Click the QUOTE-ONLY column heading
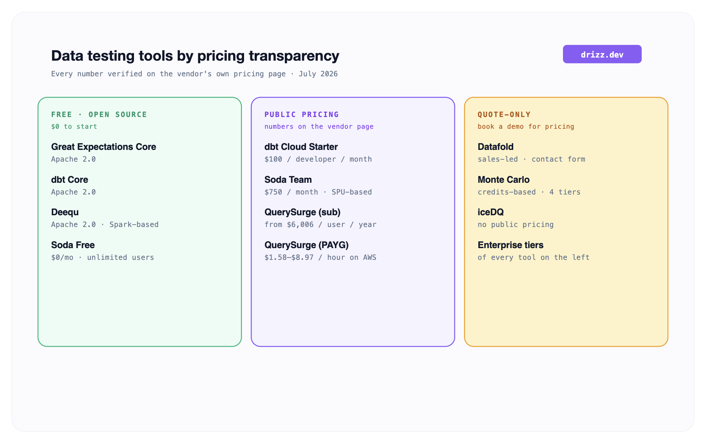The image size is (713, 443). [504, 114]
